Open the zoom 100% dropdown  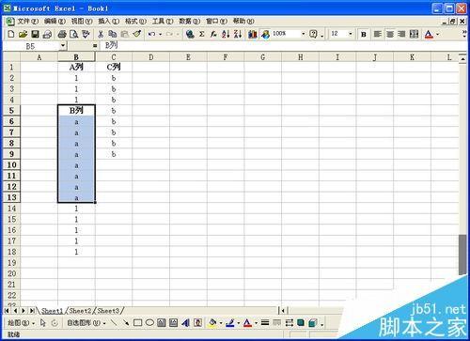pos(303,34)
